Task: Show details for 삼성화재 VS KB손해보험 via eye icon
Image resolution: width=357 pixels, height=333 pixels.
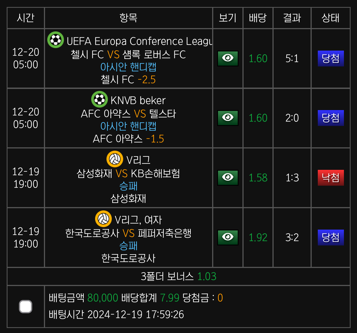Action: pyautogui.click(x=228, y=178)
